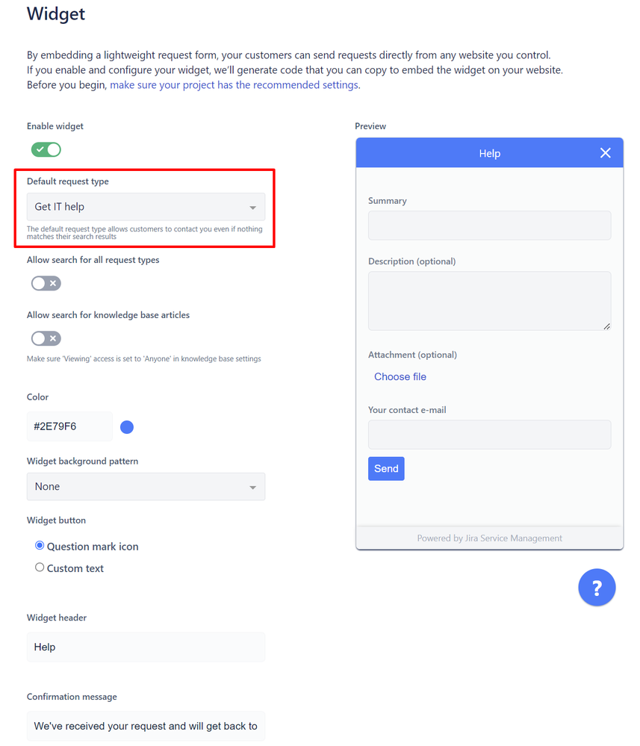This screenshot has width=640, height=746.
Task: Click the round question mark widget button
Action: pyautogui.click(x=596, y=587)
